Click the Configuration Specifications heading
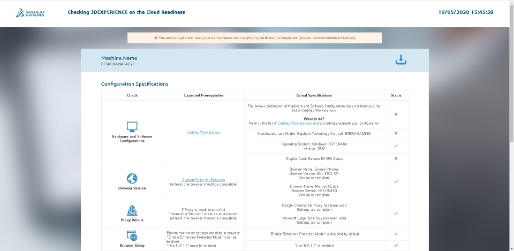The image size is (514, 251). (x=135, y=84)
